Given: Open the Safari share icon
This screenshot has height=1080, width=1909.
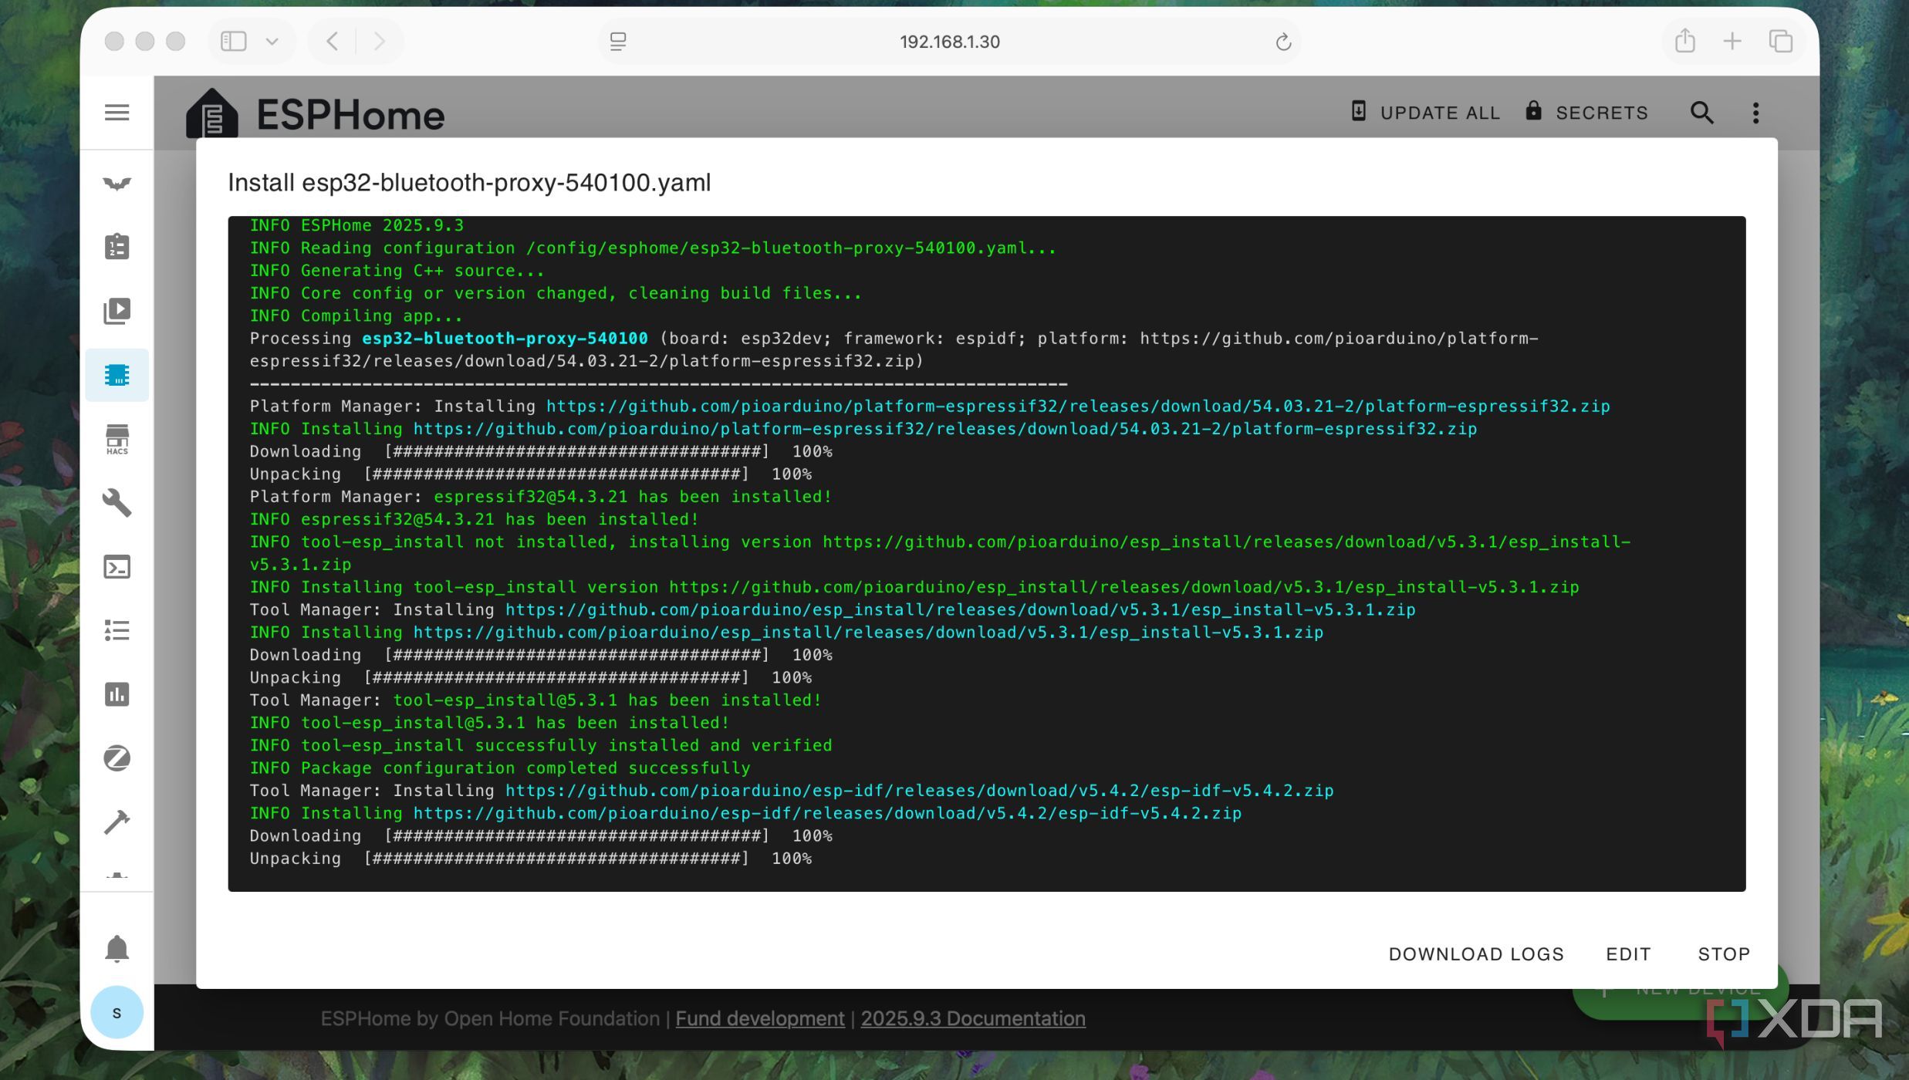Looking at the screenshot, I should point(1684,42).
